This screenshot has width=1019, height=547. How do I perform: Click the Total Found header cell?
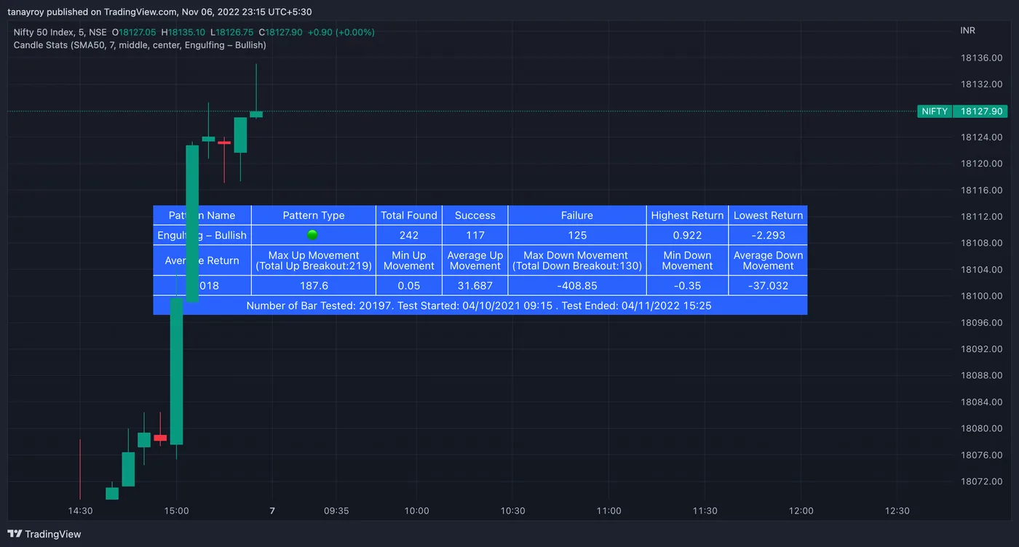(x=409, y=215)
